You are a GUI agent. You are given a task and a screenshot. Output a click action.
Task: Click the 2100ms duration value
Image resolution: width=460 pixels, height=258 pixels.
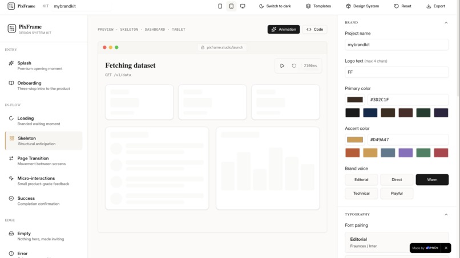click(310, 66)
